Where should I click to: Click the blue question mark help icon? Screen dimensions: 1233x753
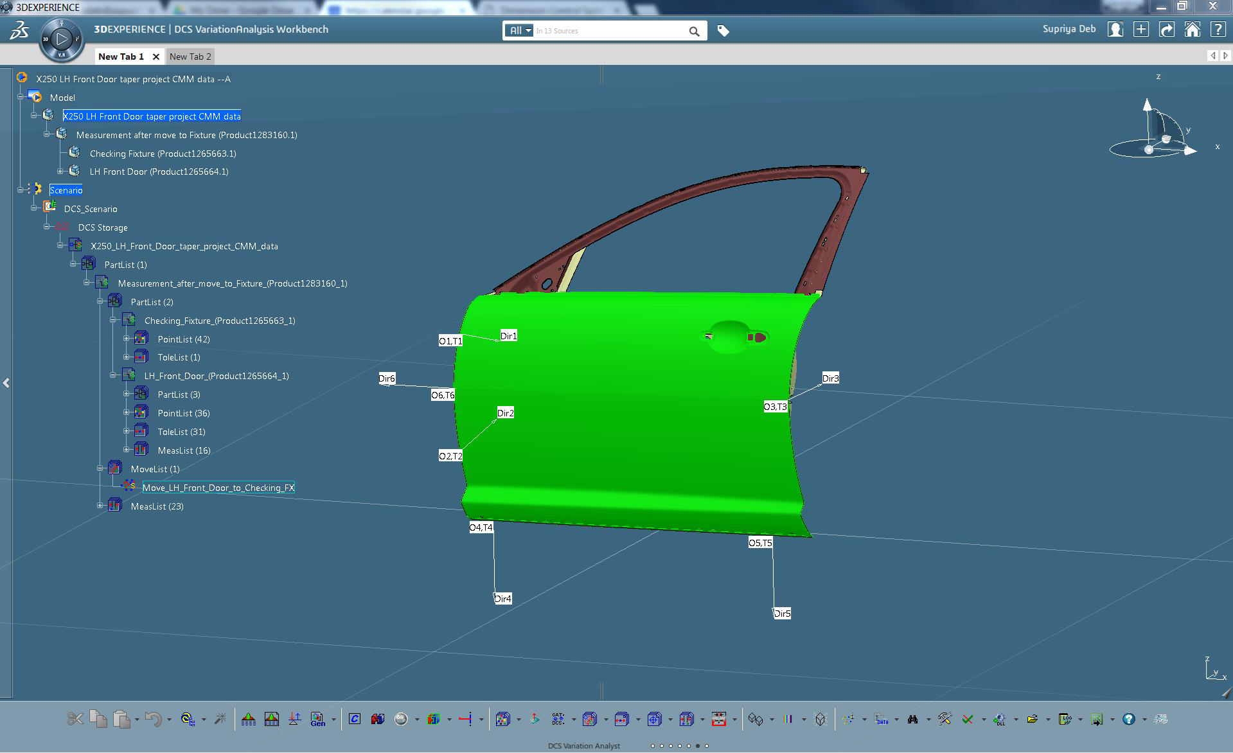[1128, 719]
